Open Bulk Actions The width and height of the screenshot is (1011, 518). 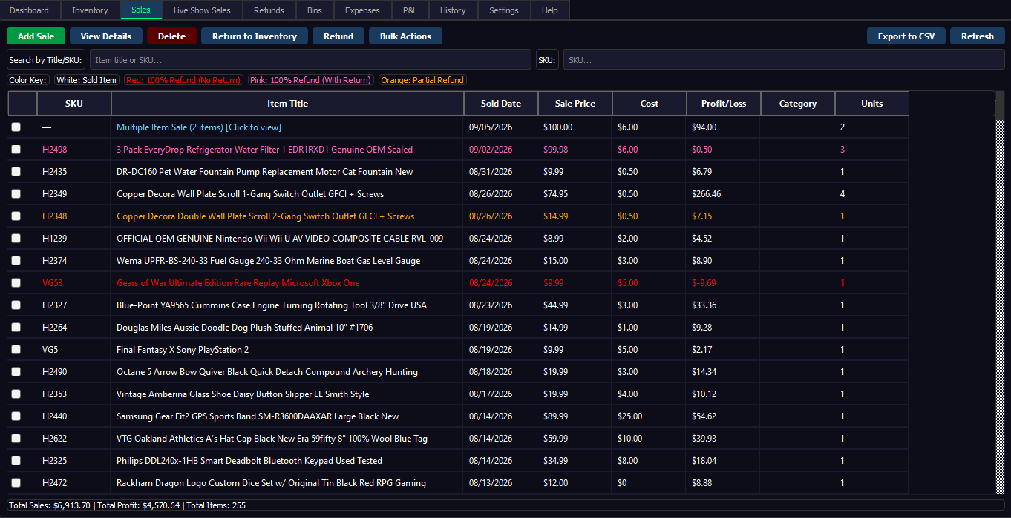click(405, 36)
